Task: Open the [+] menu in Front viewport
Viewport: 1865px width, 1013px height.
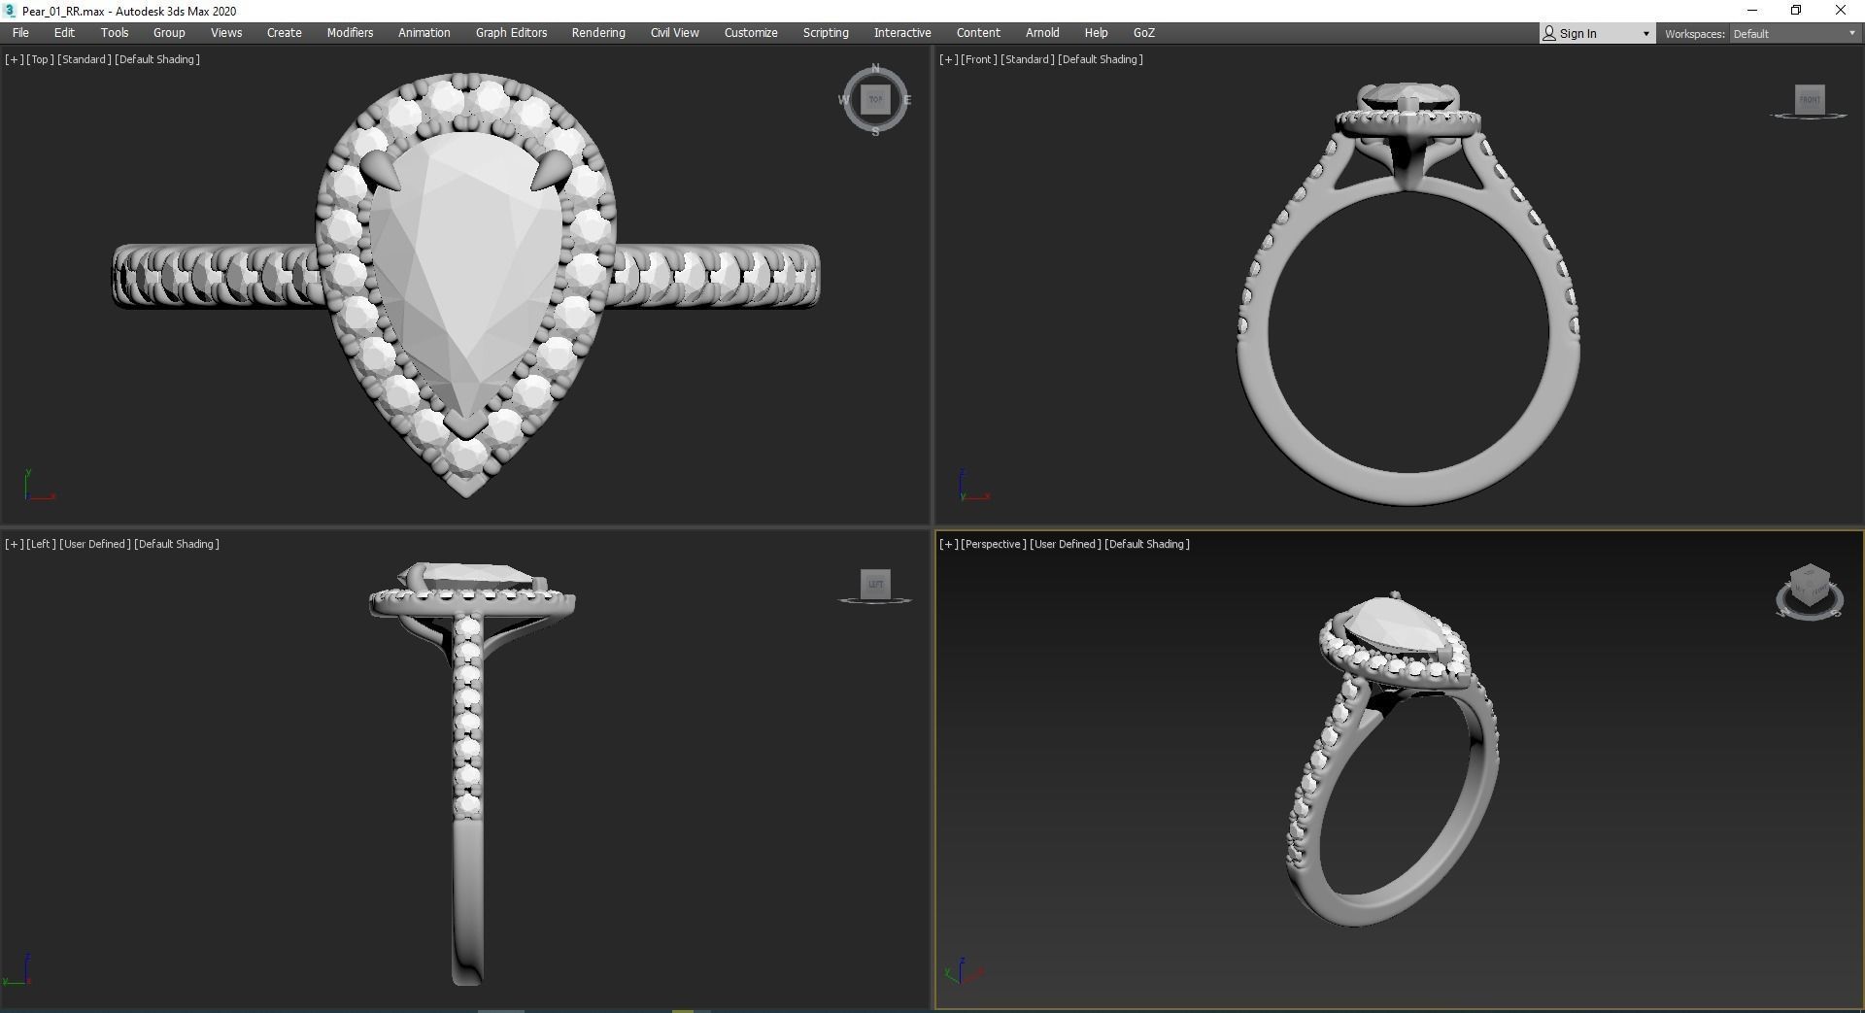Action: (x=948, y=59)
